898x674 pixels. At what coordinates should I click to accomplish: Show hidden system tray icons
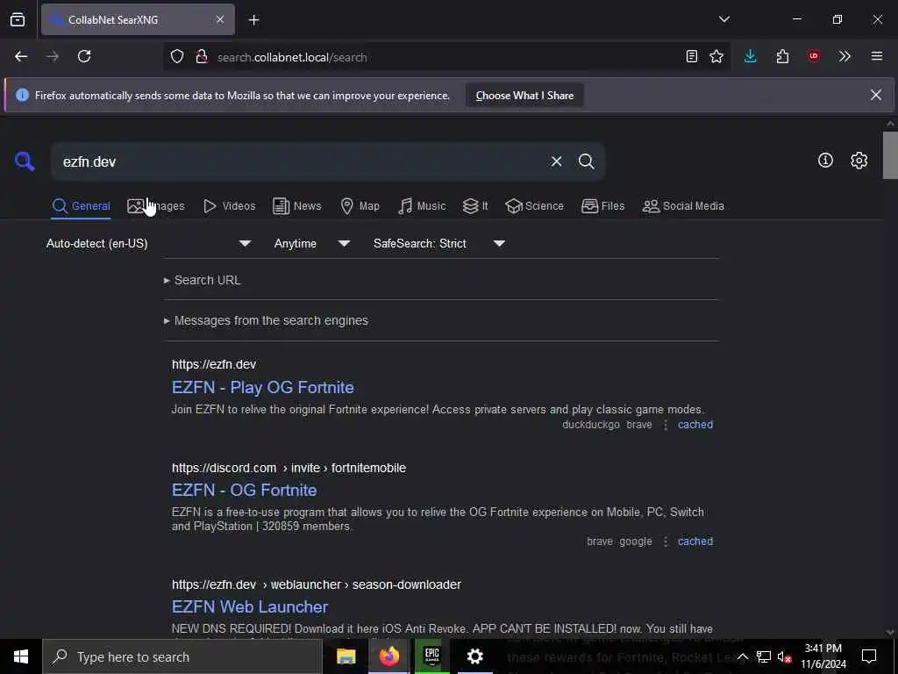[x=742, y=656]
